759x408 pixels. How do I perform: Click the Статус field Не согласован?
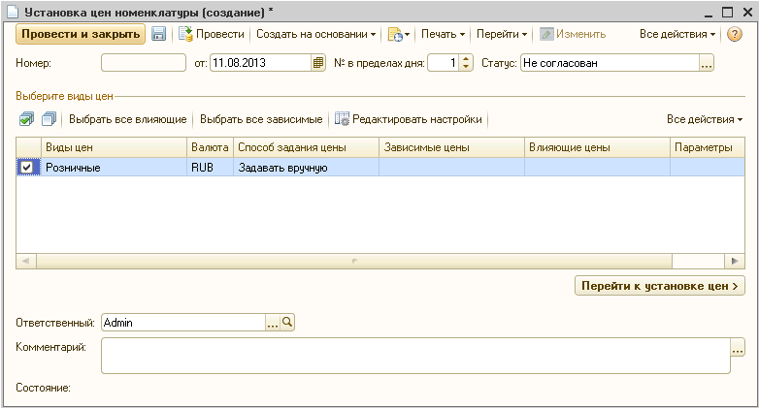[610, 63]
